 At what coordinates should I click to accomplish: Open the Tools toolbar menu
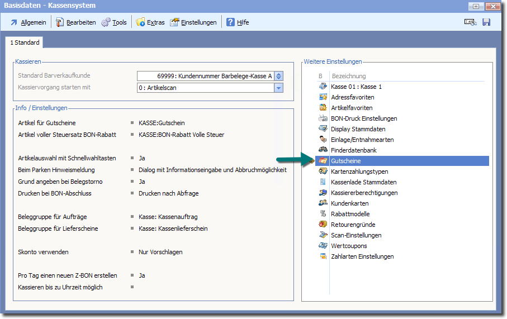(x=114, y=22)
